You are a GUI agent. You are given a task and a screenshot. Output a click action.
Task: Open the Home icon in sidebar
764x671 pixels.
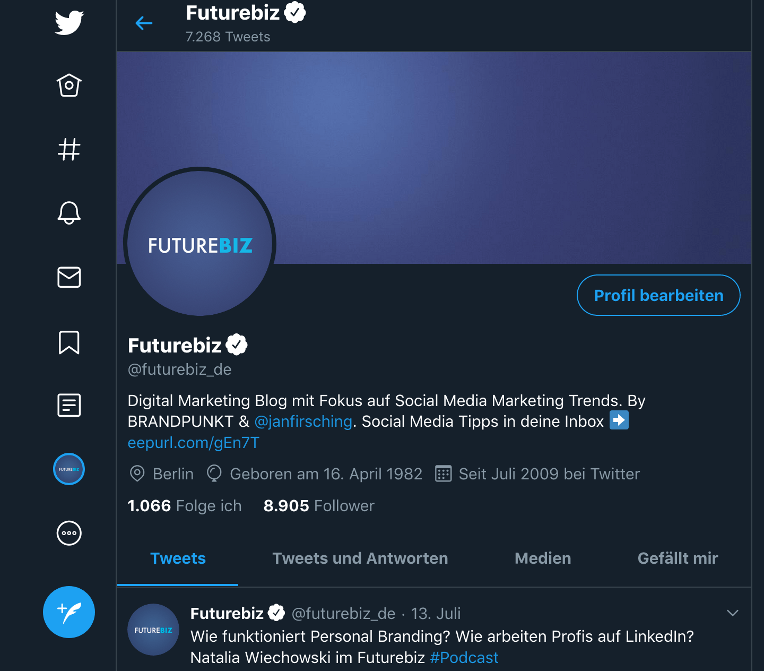tap(69, 85)
